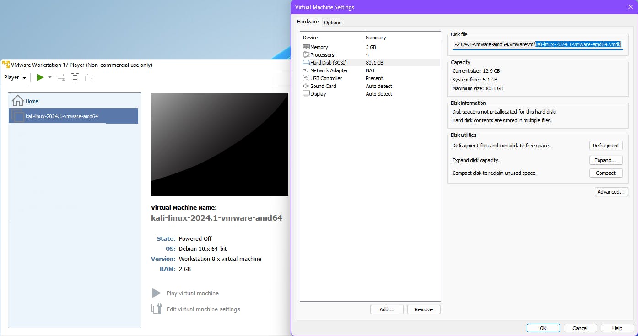The height and width of the screenshot is (336, 638).
Task: Click the Defragment button
Action: point(606,146)
